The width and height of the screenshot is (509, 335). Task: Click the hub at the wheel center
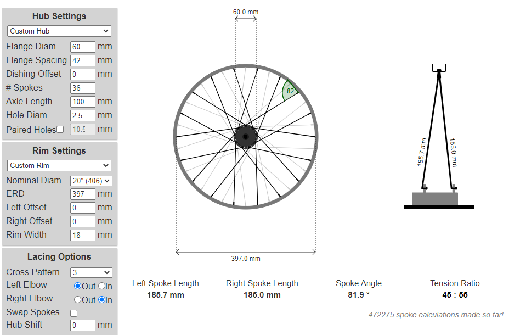(246, 136)
